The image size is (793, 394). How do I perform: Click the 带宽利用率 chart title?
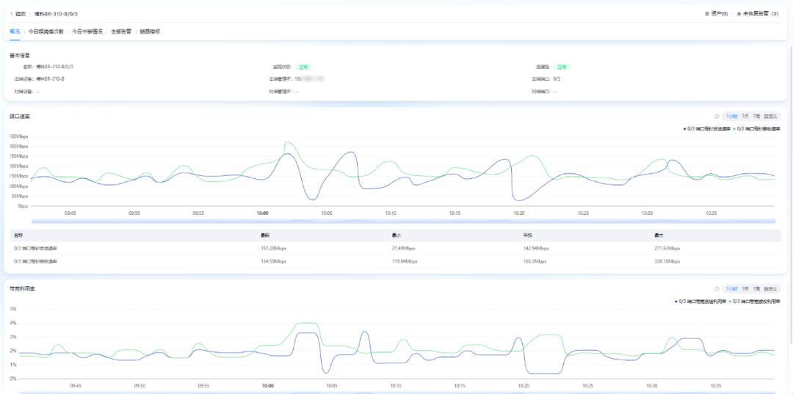22,289
